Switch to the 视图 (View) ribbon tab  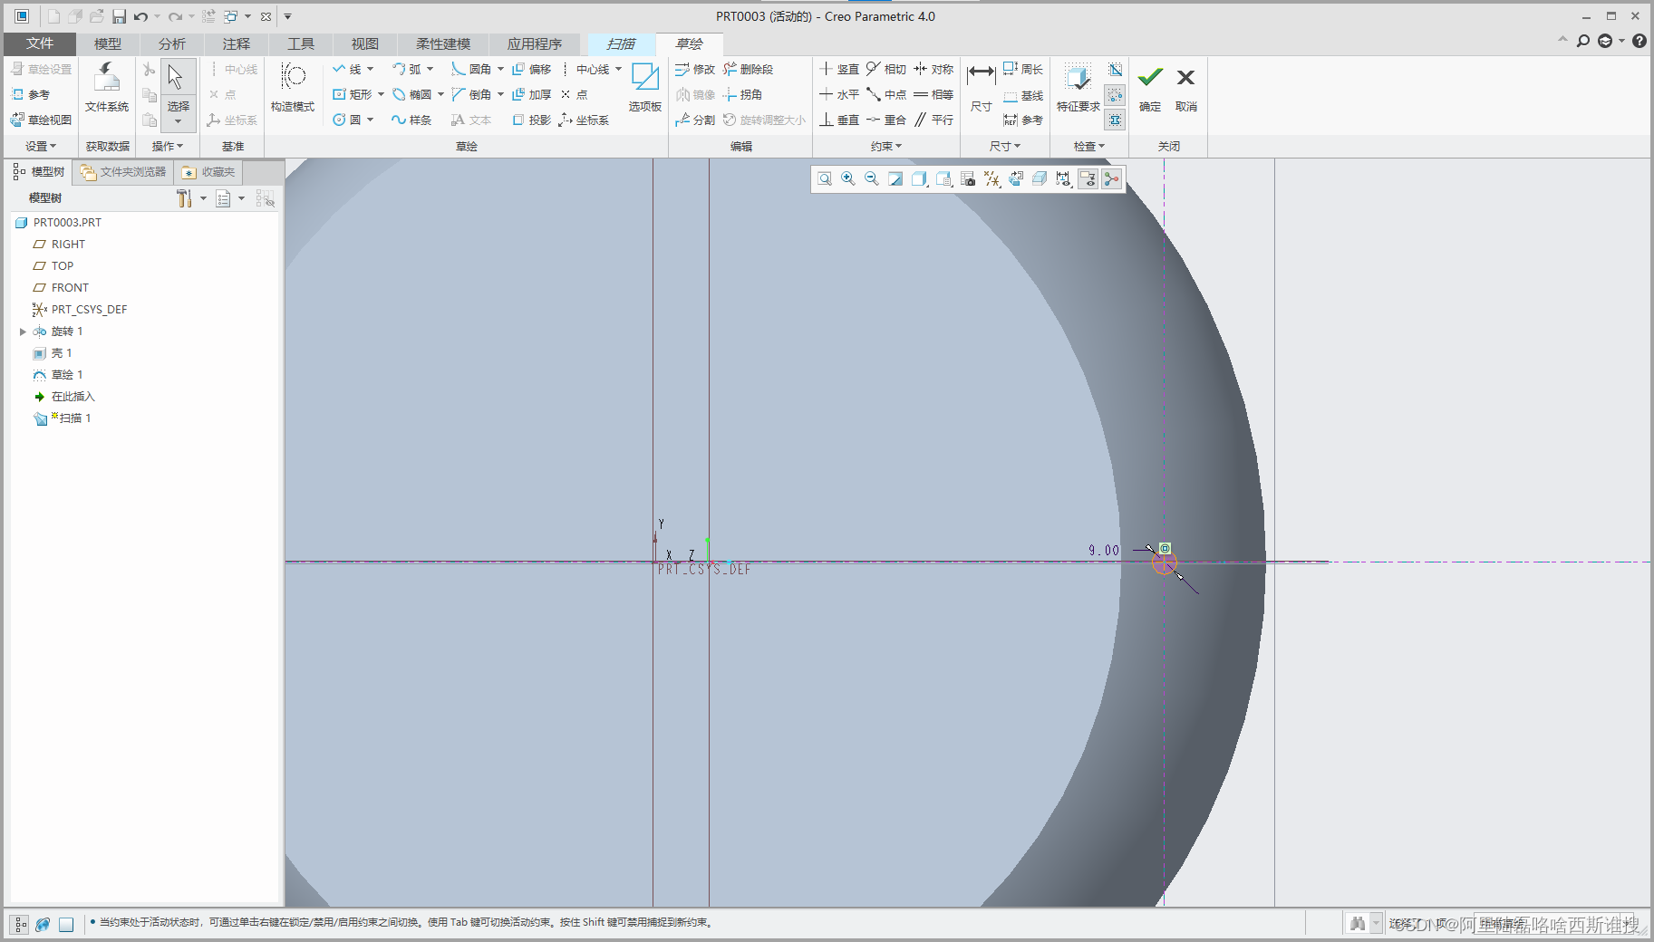pyautogui.click(x=365, y=43)
